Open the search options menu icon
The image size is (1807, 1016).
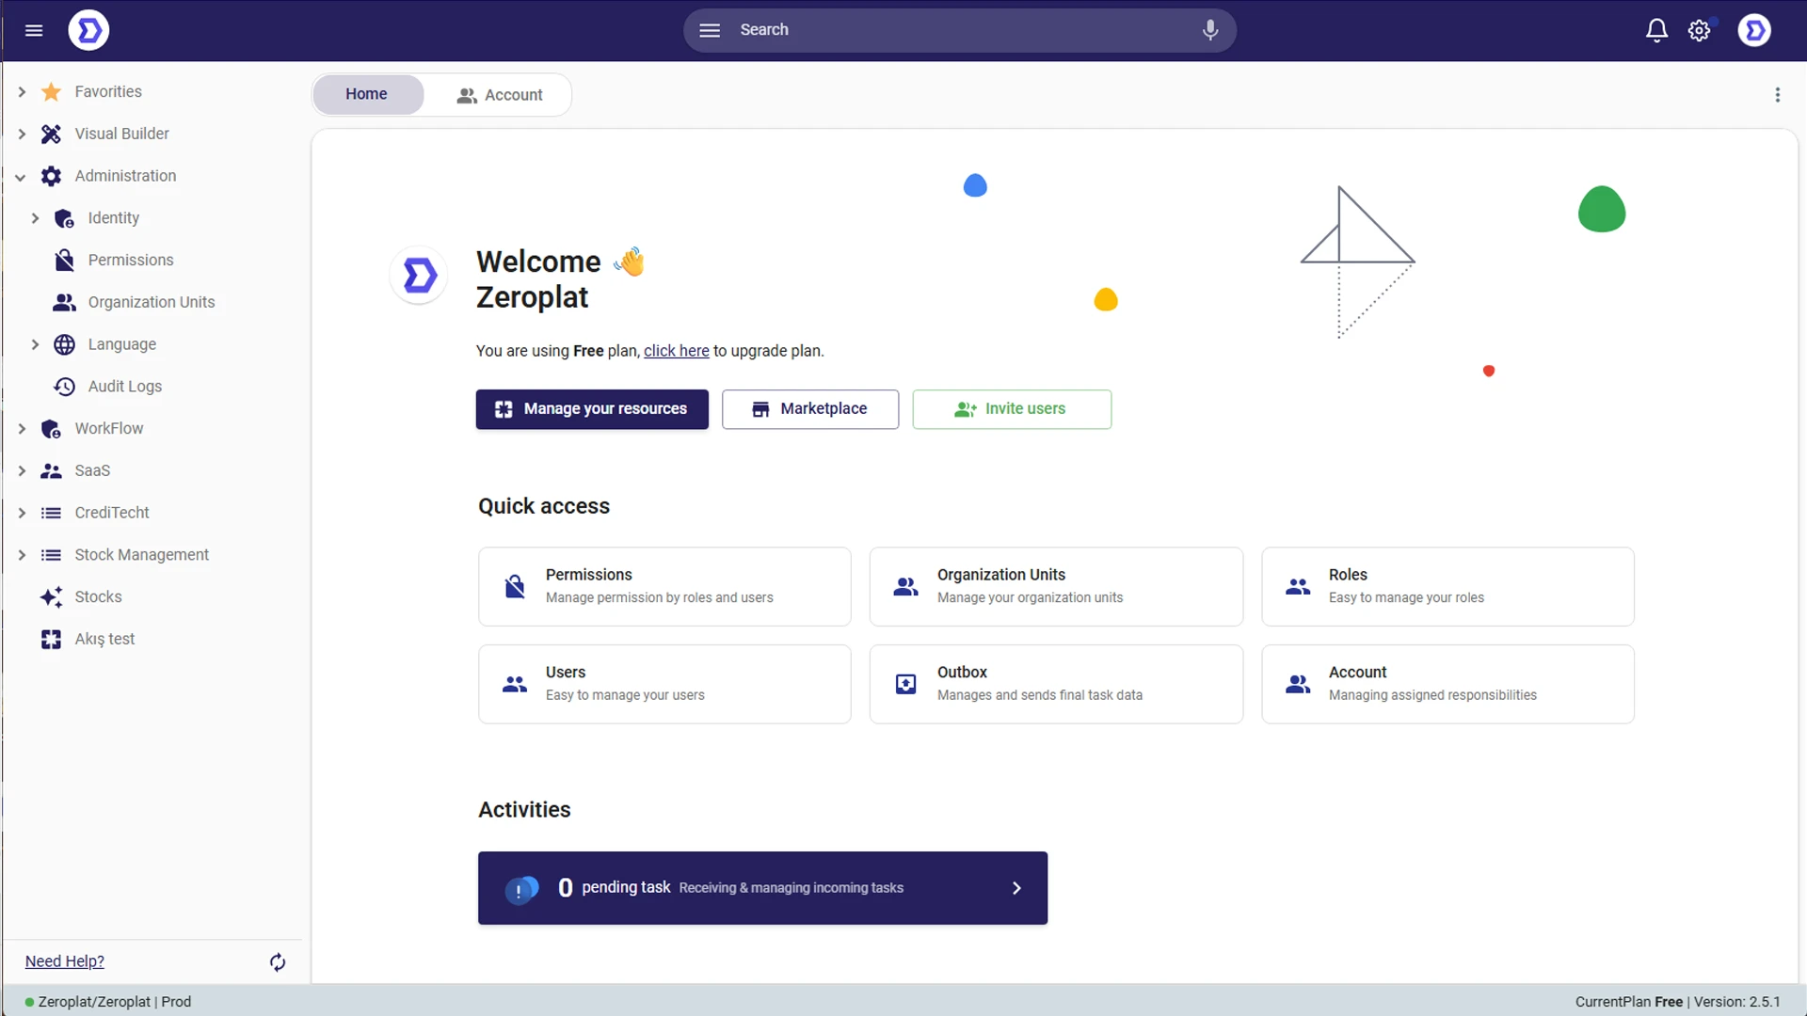point(710,30)
